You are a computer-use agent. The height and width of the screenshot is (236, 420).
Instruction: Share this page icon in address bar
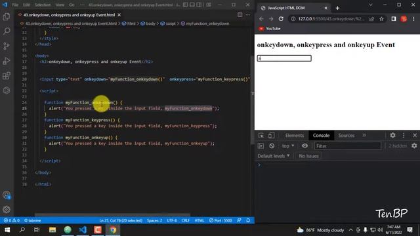(x=371, y=19)
